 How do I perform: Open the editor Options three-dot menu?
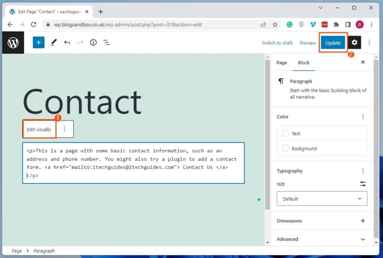tap(369, 43)
